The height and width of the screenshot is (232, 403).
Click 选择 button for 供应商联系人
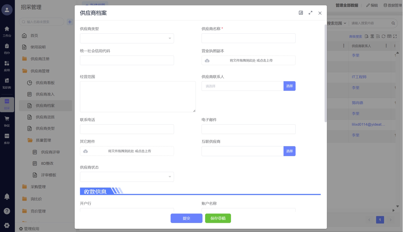[x=289, y=86]
